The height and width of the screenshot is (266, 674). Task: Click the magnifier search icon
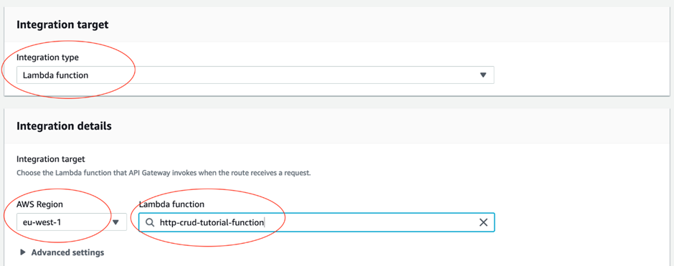tap(150, 222)
